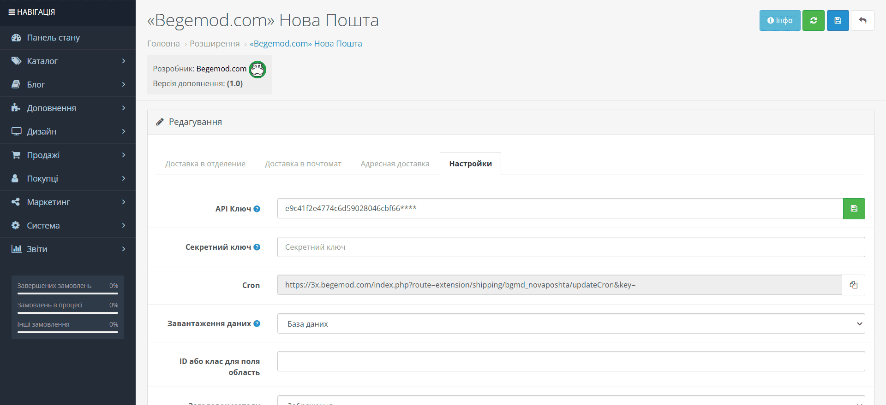The height and width of the screenshot is (405, 886).
Task: Select the Настройки tab
Action: click(x=470, y=164)
